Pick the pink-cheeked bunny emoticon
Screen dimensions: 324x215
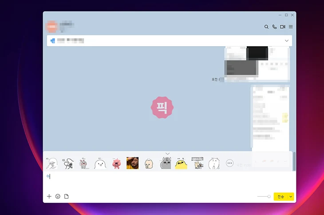[x=84, y=163]
